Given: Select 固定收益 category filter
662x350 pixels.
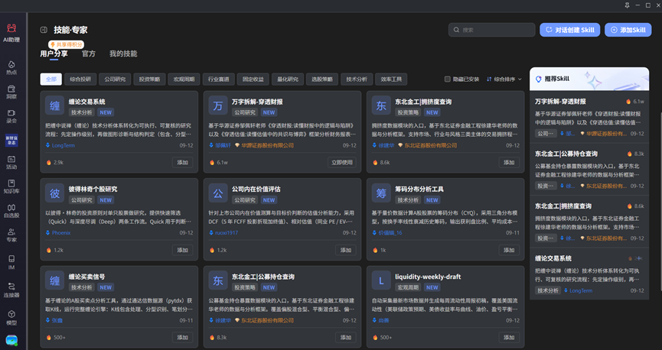Looking at the screenshot, I should [253, 79].
